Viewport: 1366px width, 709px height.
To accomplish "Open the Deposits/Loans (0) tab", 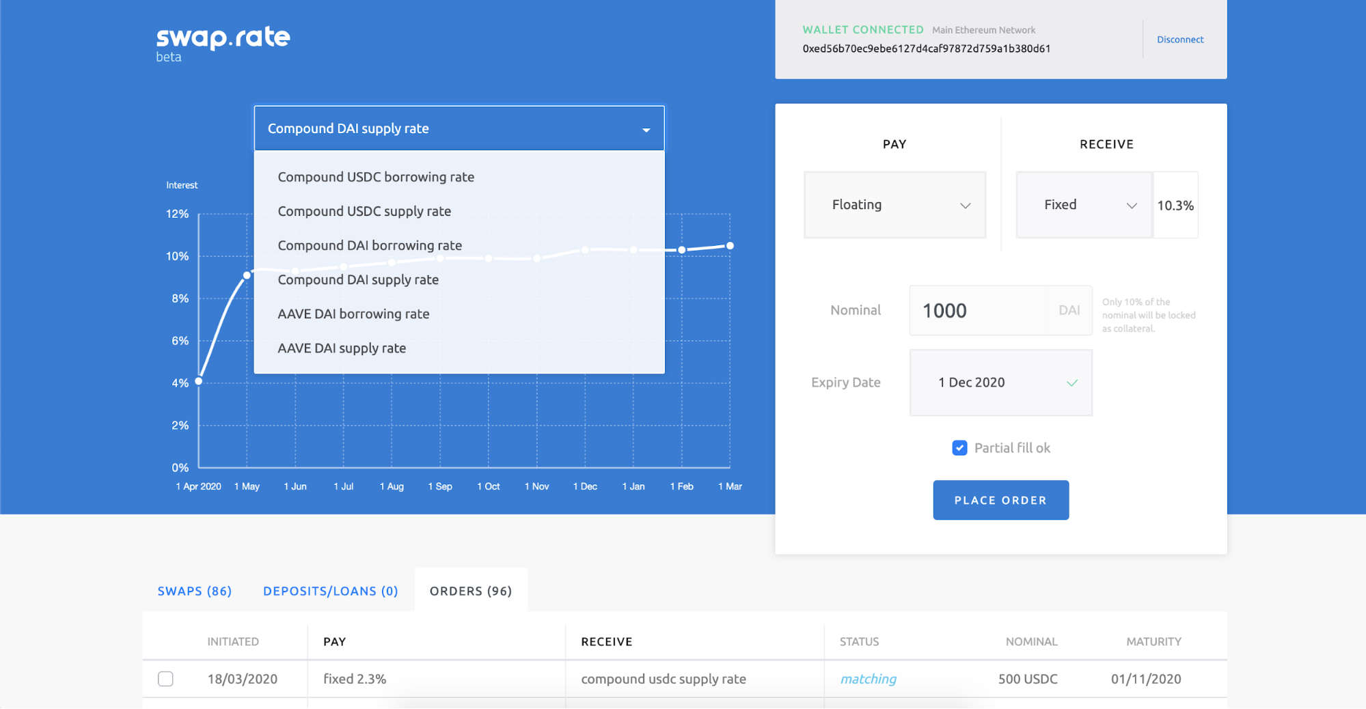I will (331, 591).
